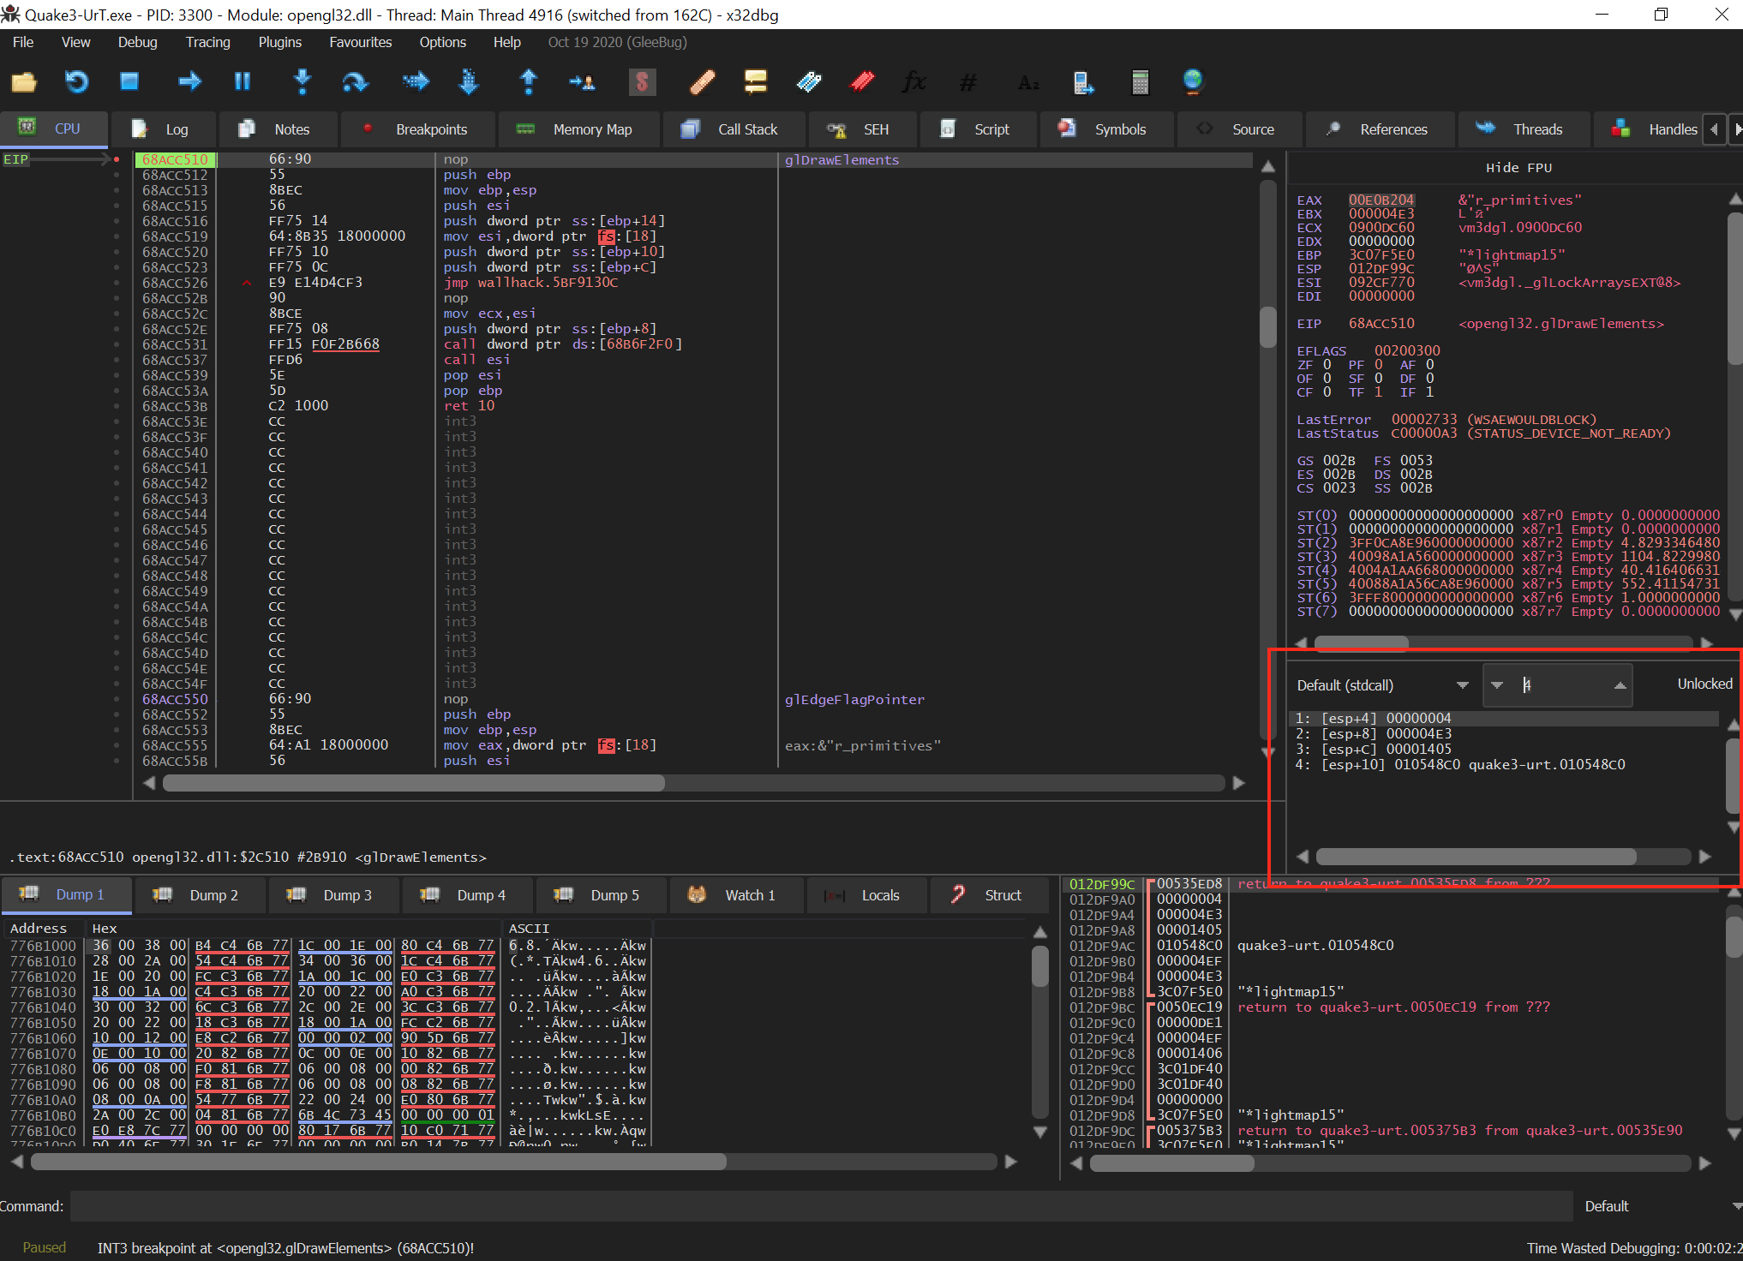
Task: Open the Plugins menu
Action: click(x=279, y=42)
